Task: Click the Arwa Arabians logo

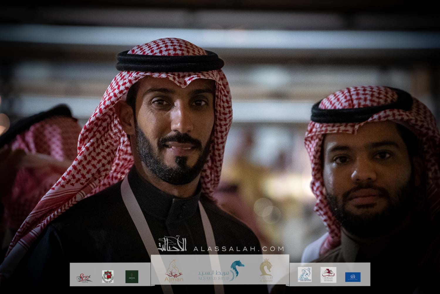Action: tap(305, 275)
